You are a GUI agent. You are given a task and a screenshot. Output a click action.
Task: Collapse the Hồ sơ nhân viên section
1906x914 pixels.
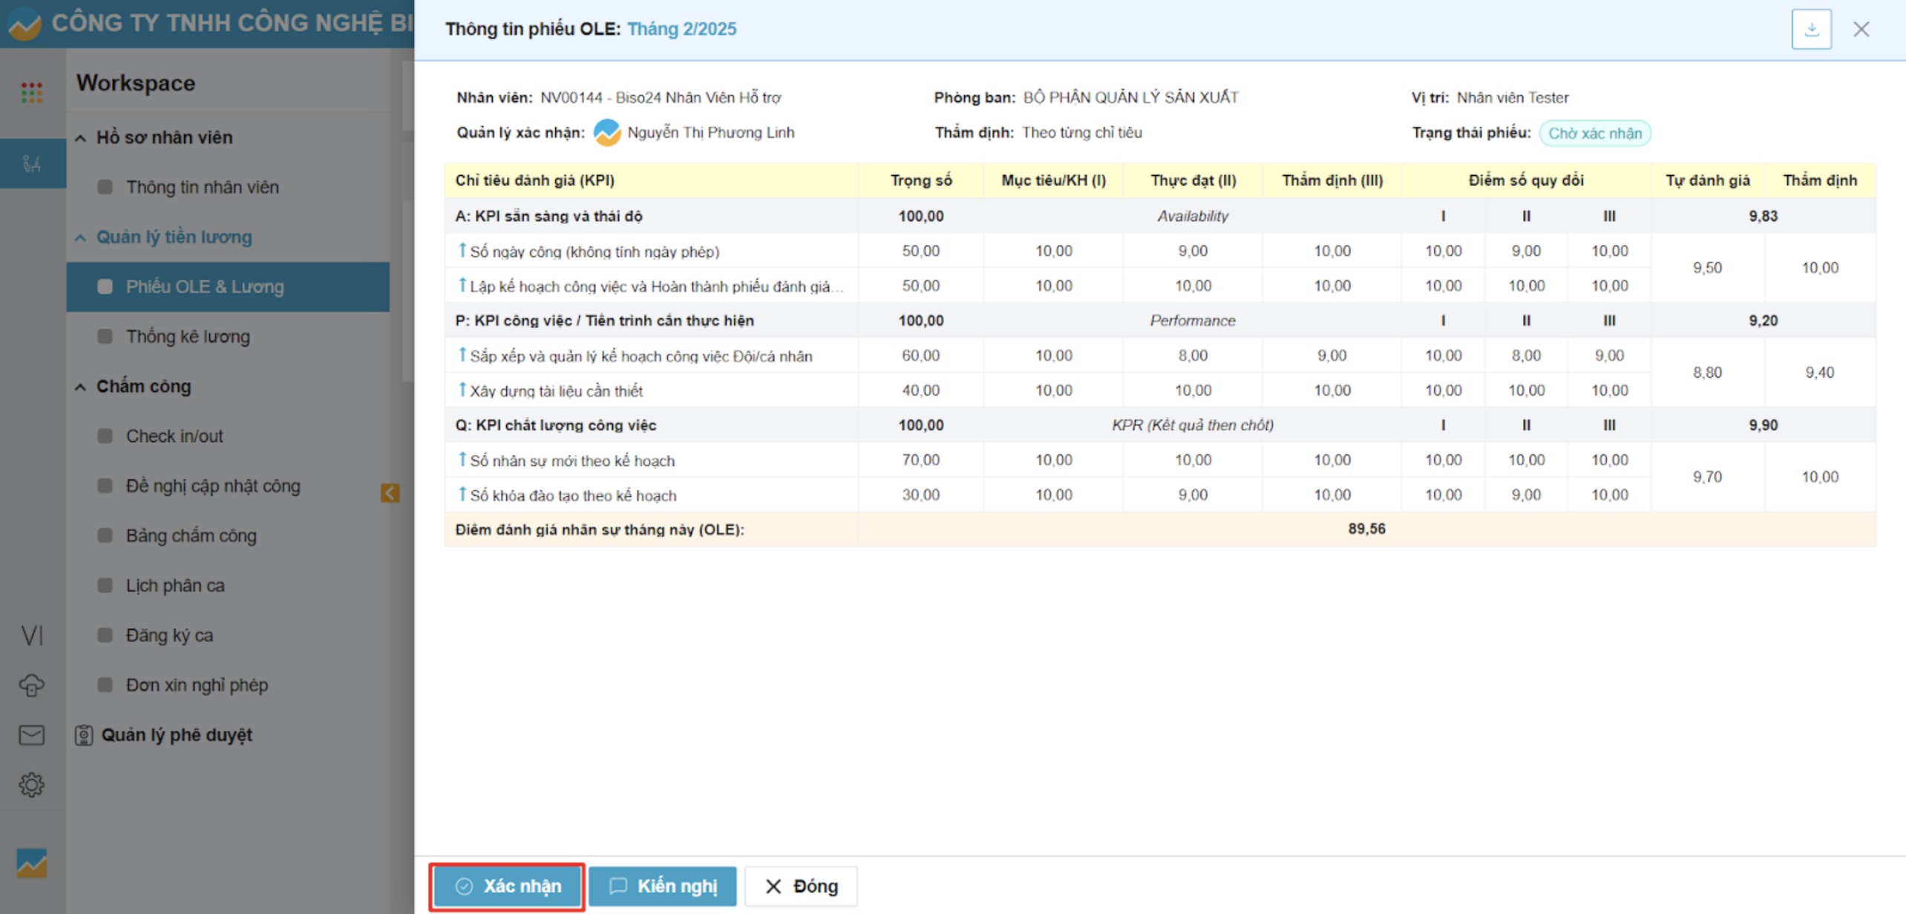pos(81,138)
